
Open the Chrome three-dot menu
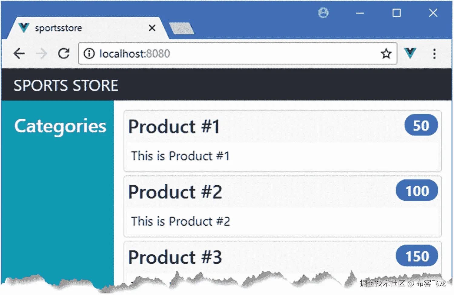pos(434,54)
